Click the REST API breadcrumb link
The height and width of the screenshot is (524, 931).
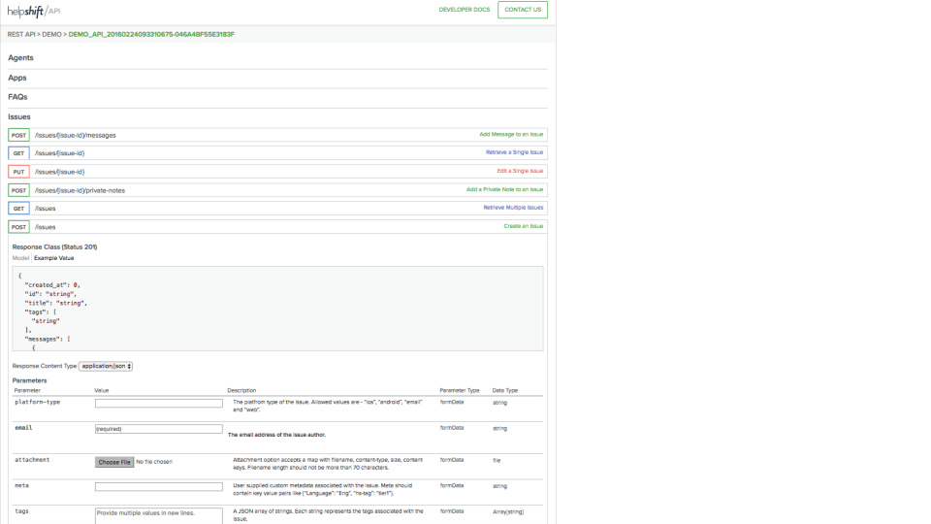point(21,34)
